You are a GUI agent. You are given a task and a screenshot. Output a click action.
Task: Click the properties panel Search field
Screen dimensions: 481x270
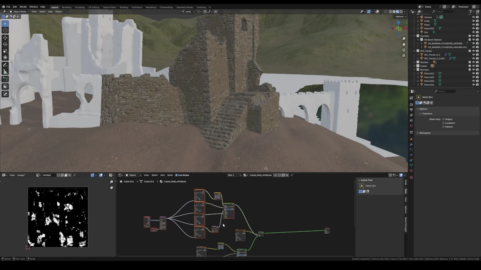[445, 91]
